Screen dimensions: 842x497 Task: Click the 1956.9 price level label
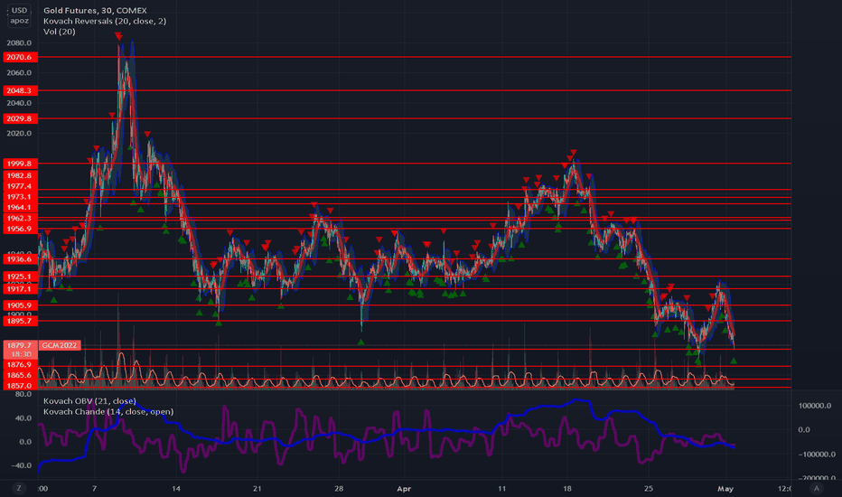click(19, 229)
